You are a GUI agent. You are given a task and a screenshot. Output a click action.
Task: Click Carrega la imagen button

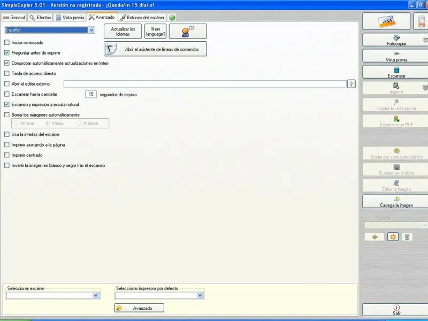click(396, 202)
